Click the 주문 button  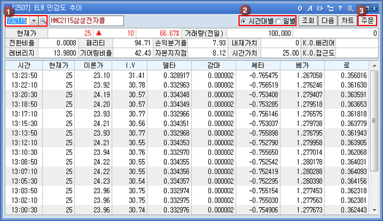367,21
